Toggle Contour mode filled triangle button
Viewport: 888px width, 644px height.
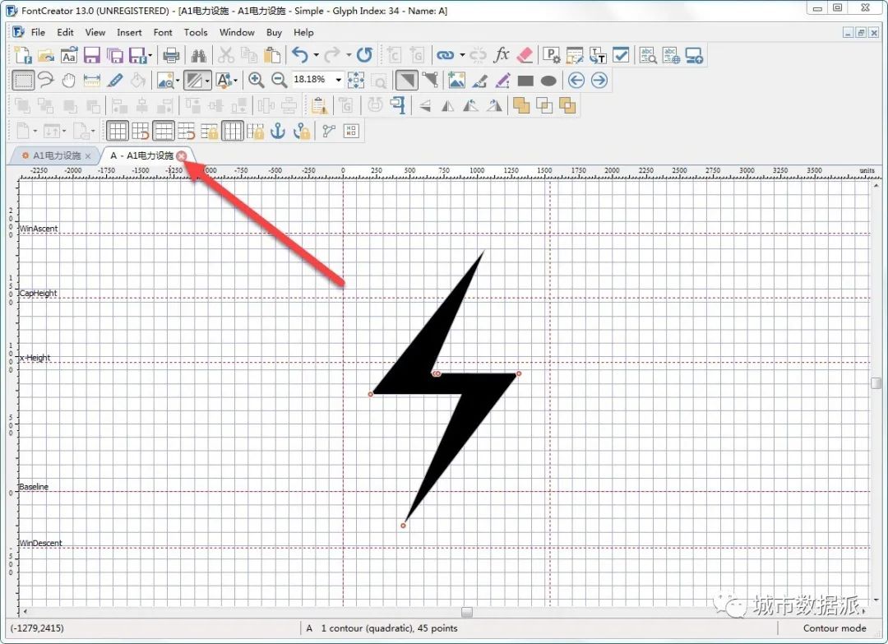pos(407,81)
